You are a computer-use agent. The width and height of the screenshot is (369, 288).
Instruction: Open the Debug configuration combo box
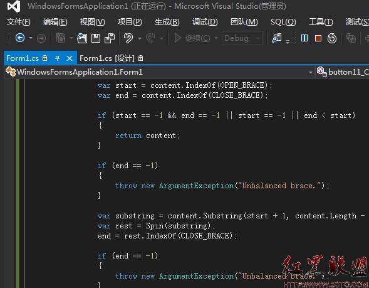(242, 38)
